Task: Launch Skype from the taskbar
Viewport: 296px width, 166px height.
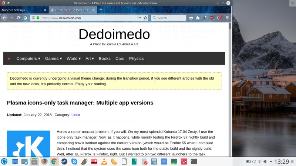Action: click(74, 161)
